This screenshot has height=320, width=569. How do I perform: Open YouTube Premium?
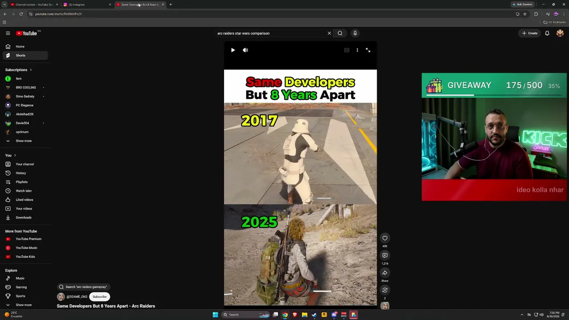point(25,239)
